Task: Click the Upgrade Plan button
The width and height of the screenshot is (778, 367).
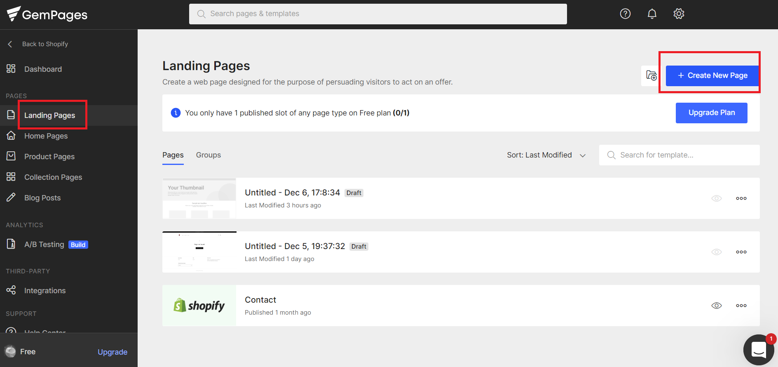Action: pyautogui.click(x=712, y=113)
